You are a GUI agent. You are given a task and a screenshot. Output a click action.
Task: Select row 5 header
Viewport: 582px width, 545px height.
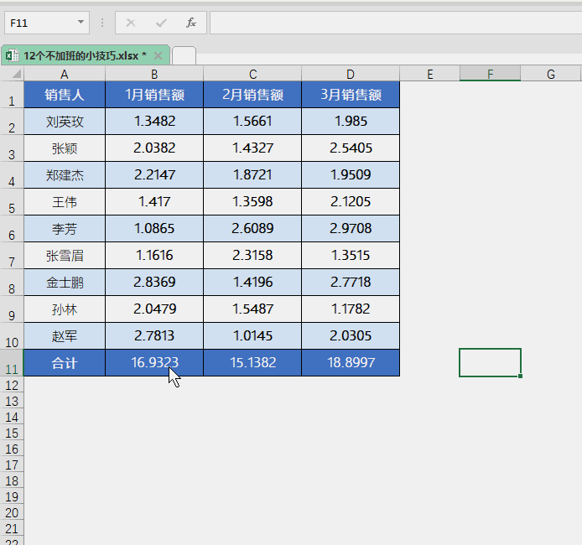tap(12, 207)
